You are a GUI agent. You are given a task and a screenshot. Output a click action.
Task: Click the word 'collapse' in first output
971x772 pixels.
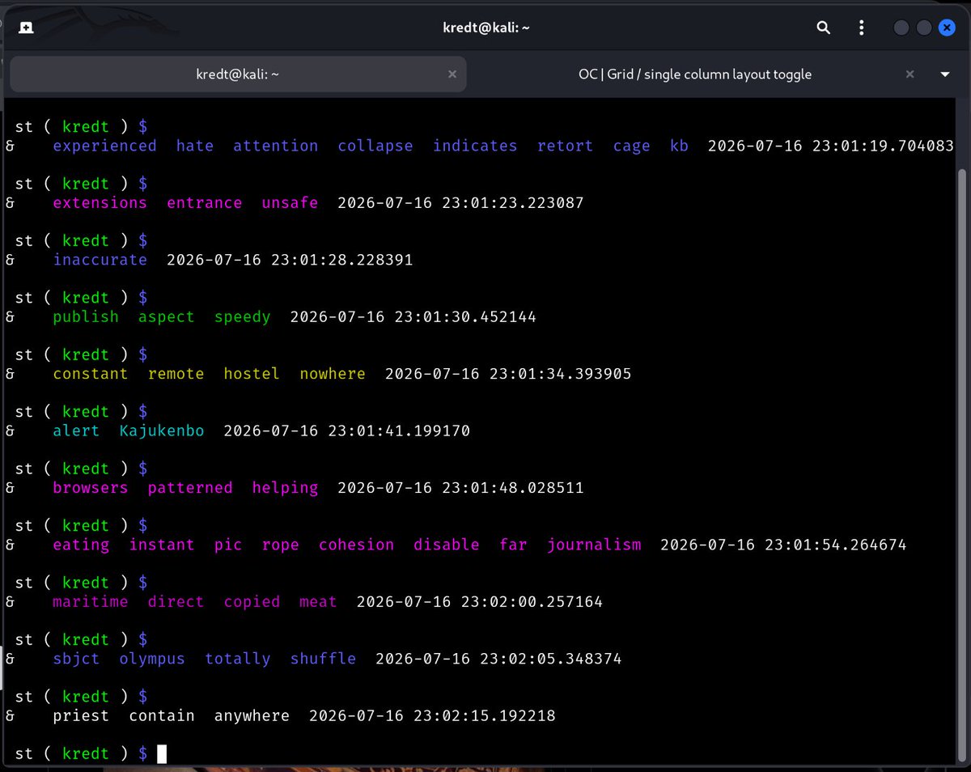375,146
